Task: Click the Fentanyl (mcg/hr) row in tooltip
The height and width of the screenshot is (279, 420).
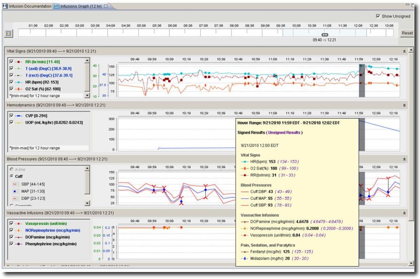Action: pyautogui.click(x=277, y=252)
